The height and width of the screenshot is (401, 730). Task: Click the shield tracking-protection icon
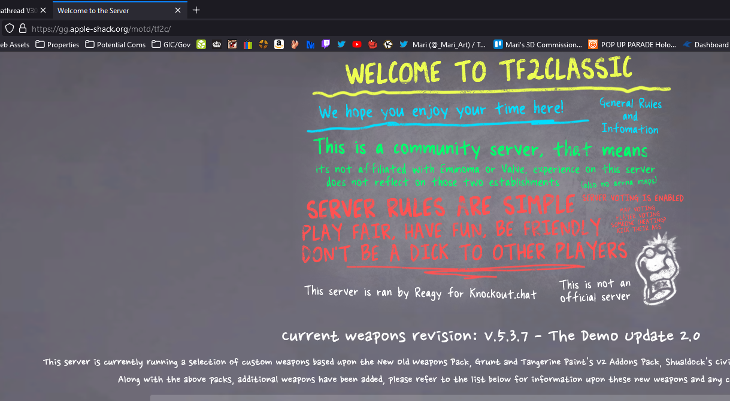click(x=10, y=28)
